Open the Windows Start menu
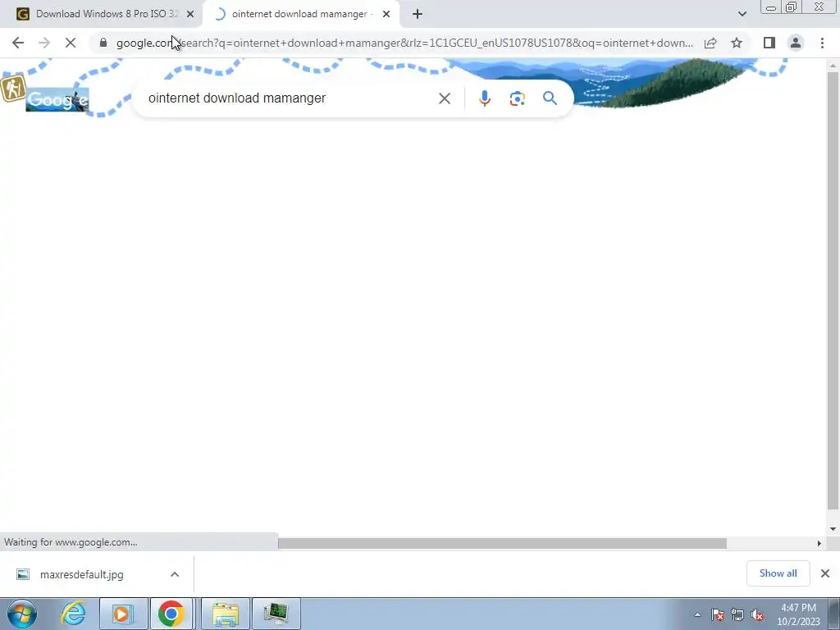This screenshot has width=840, height=630. tap(21, 614)
